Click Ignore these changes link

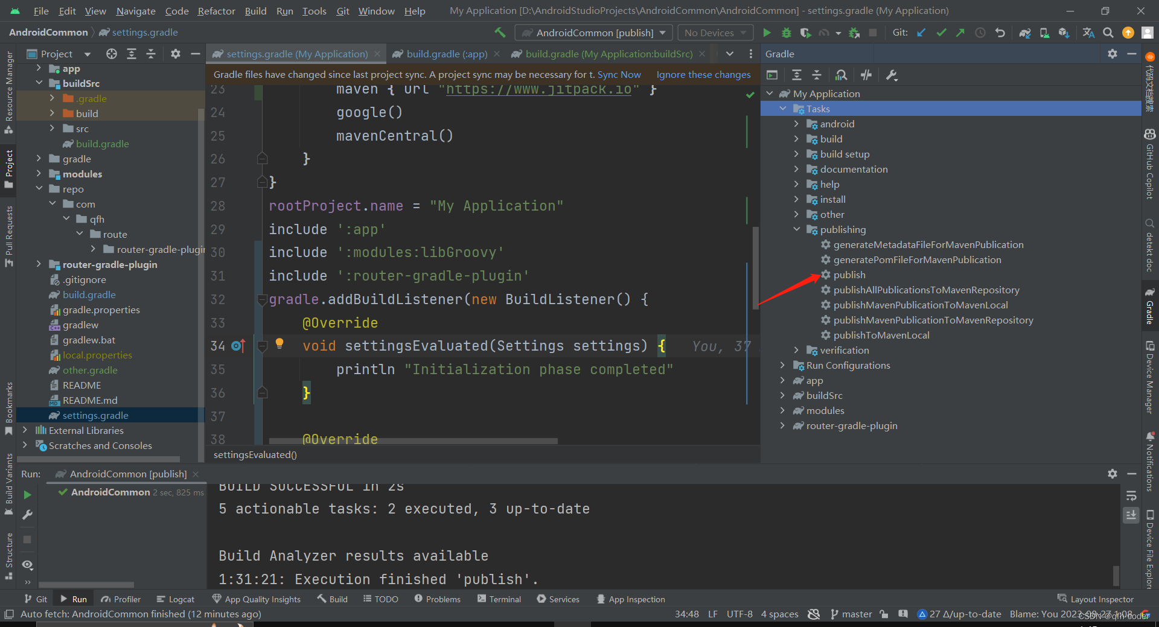[x=703, y=74]
